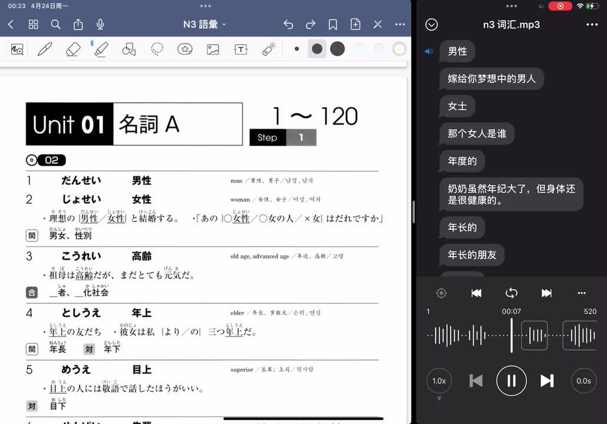This screenshot has width=607, height=424.
Task: Skip to the next sentence
Action: tap(547, 381)
